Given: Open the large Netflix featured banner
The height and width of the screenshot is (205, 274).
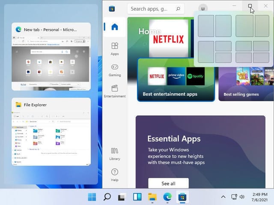Looking at the screenshot, I should click(169, 38).
